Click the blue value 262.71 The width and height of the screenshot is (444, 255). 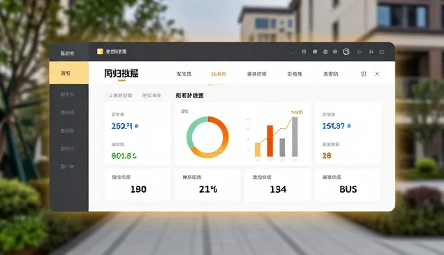(x=122, y=126)
